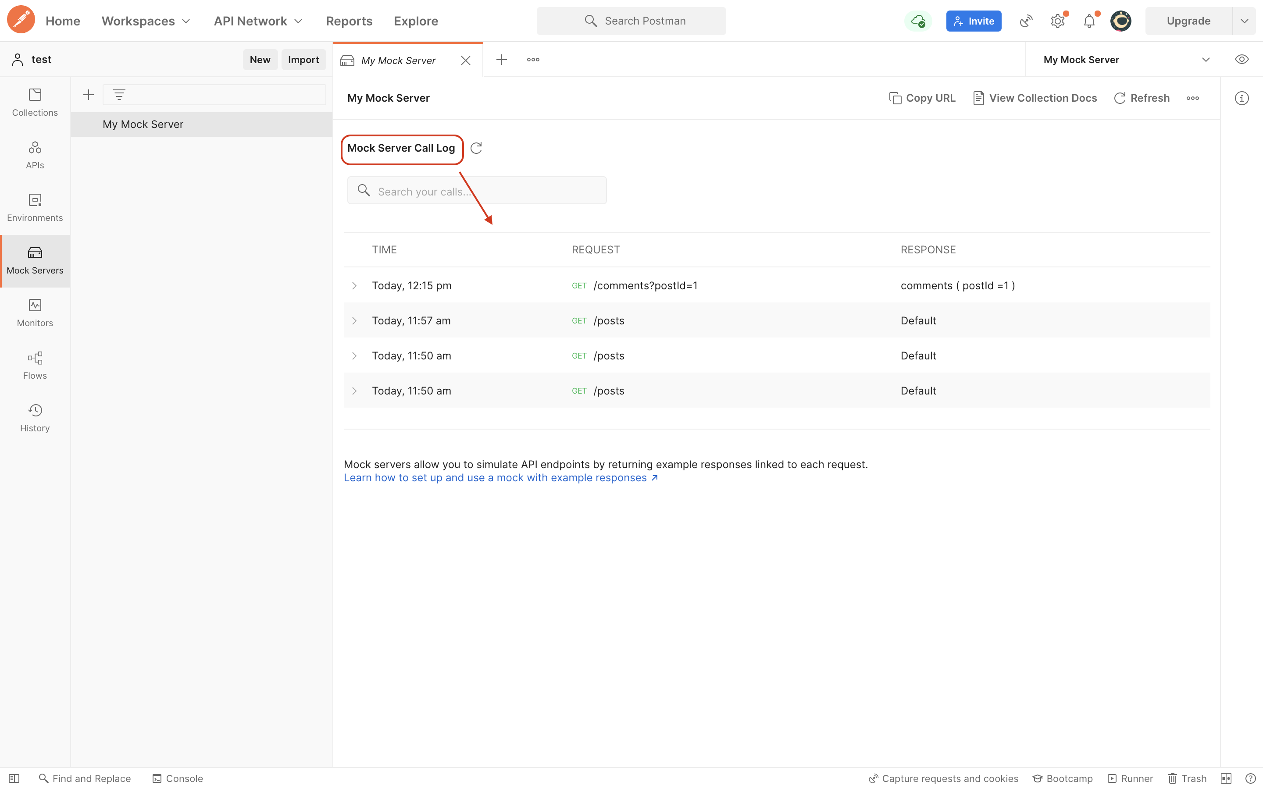This screenshot has width=1263, height=789.
Task: Open the APIs sidebar section
Action: click(35, 154)
